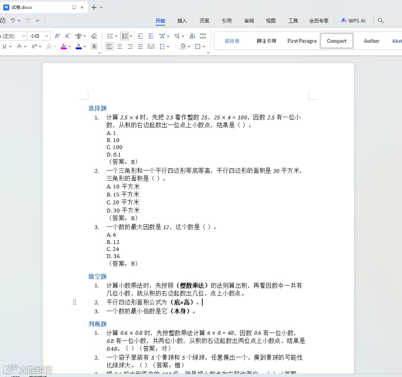Open the 视图 tab
The height and width of the screenshot is (377, 402).
pos(271,21)
